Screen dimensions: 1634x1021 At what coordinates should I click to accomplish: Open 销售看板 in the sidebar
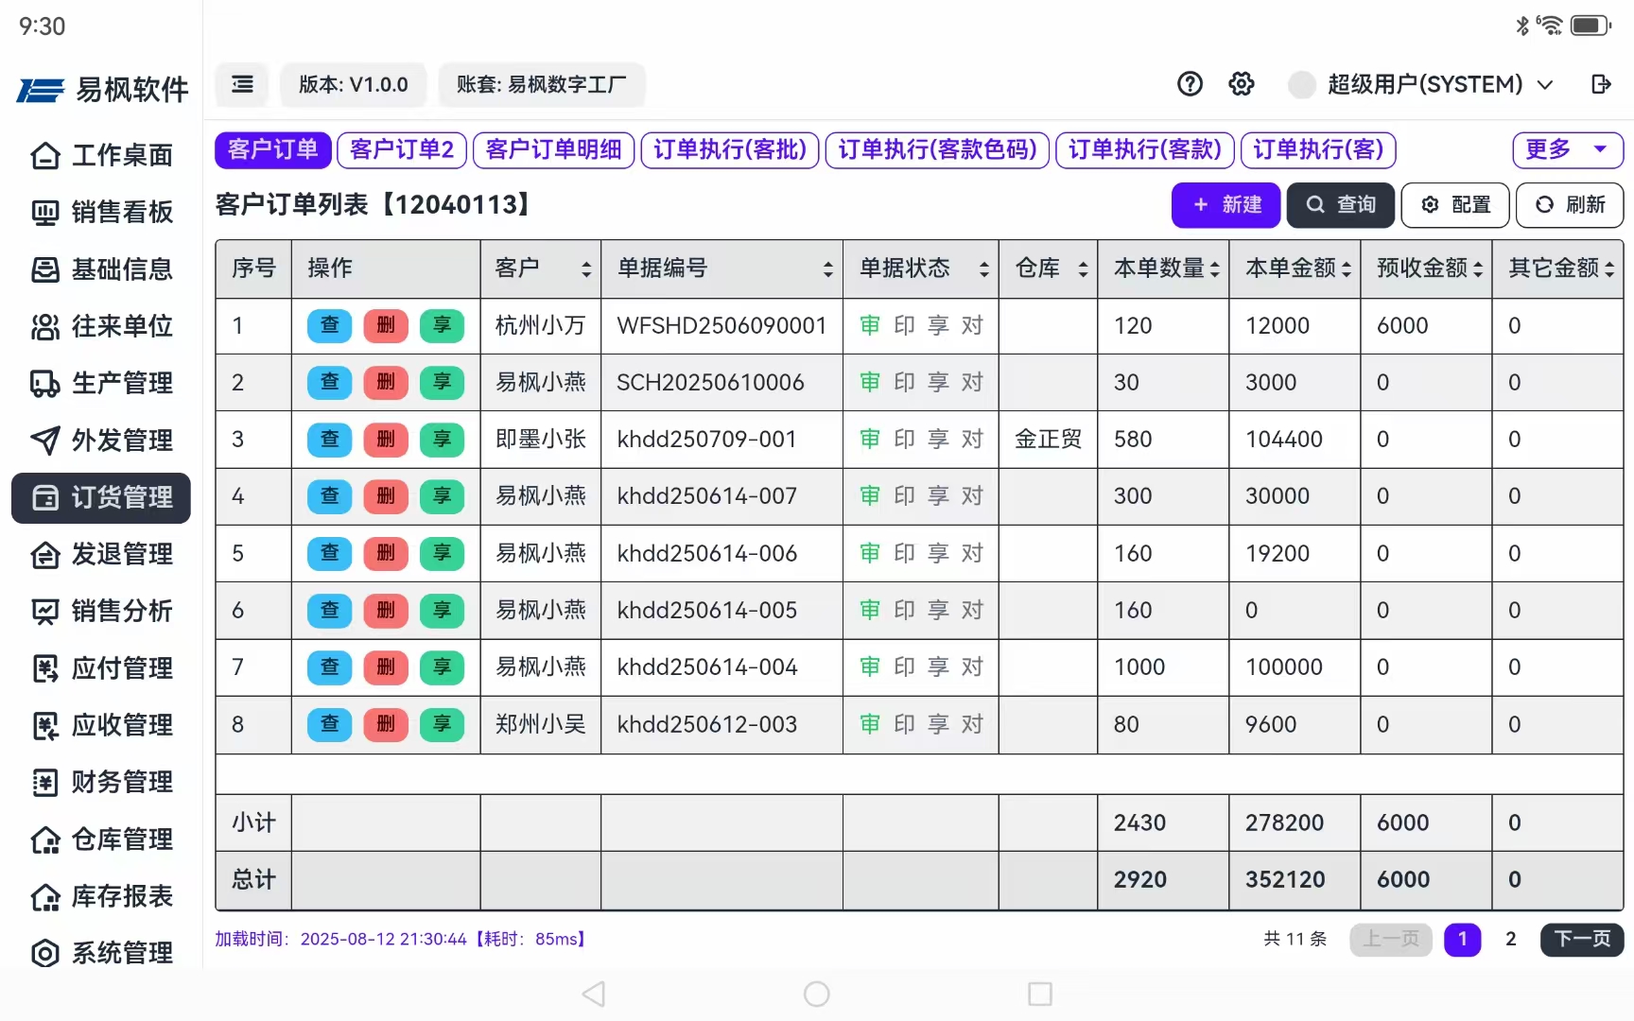101,212
